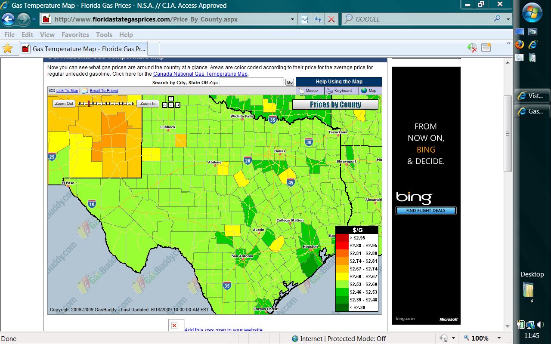Click the dark red > $2.95 legend swatch
This screenshot has height=344, width=551.
pyautogui.click(x=342, y=238)
